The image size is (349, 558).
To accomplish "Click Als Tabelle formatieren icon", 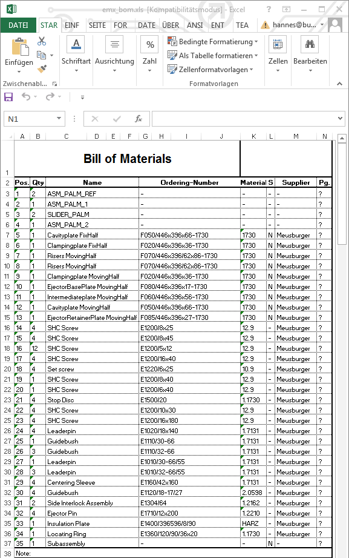I will (172, 56).
